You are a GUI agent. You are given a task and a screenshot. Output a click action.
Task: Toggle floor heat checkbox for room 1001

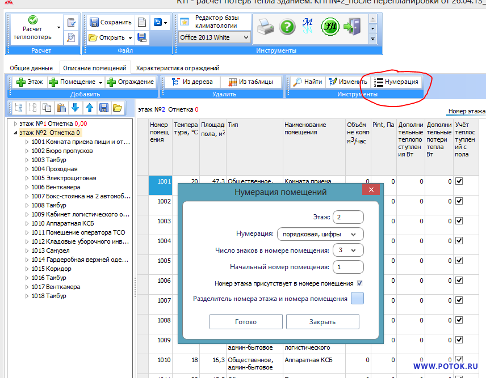click(459, 181)
